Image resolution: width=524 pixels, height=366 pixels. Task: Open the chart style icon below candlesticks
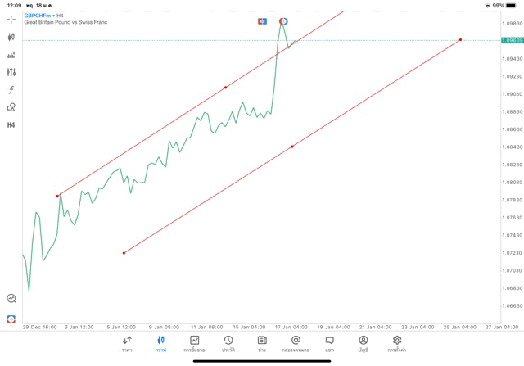pyautogui.click(x=11, y=55)
